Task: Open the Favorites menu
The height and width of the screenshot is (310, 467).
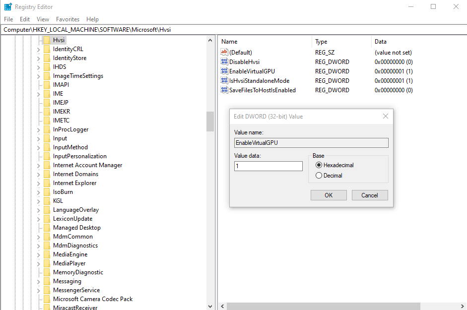Action: coord(67,19)
